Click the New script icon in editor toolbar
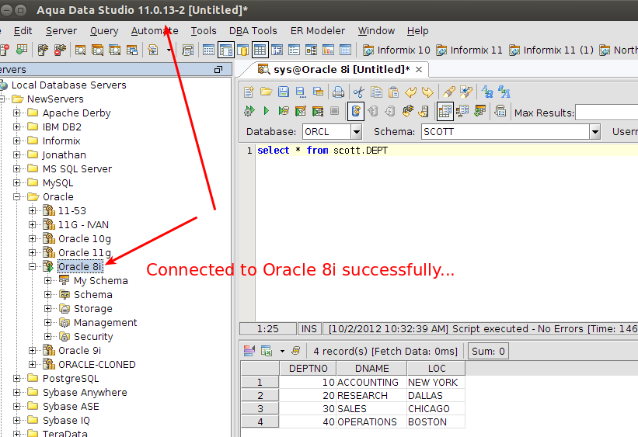The width and height of the screenshot is (638, 437). (x=249, y=92)
